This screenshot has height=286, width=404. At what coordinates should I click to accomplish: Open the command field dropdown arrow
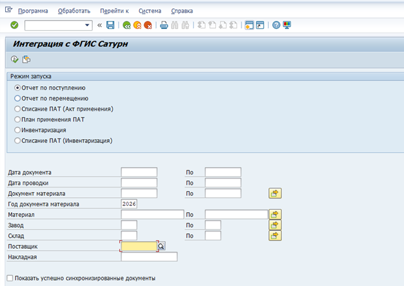pos(87,25)
